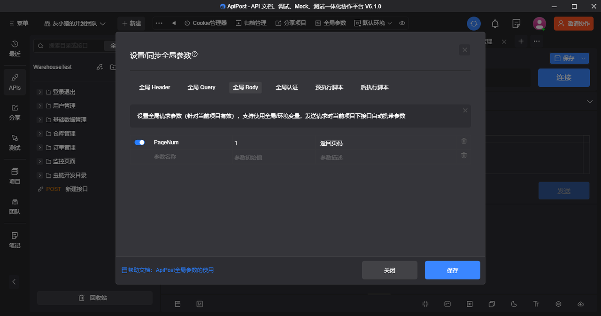Click the 保存 button in the dialog

(452, 270)
